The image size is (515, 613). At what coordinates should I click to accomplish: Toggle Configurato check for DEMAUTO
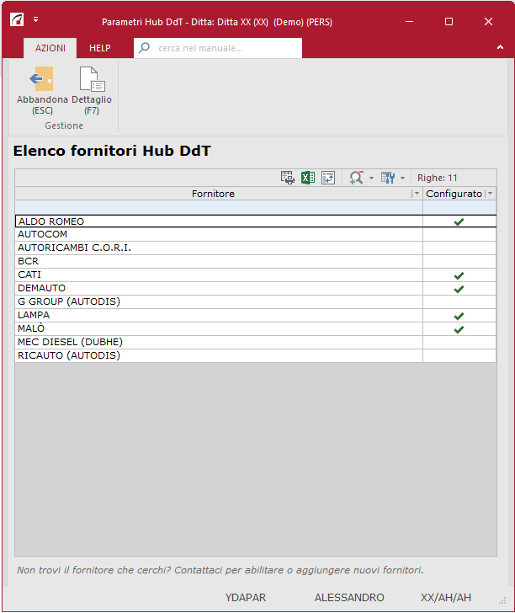459,289
